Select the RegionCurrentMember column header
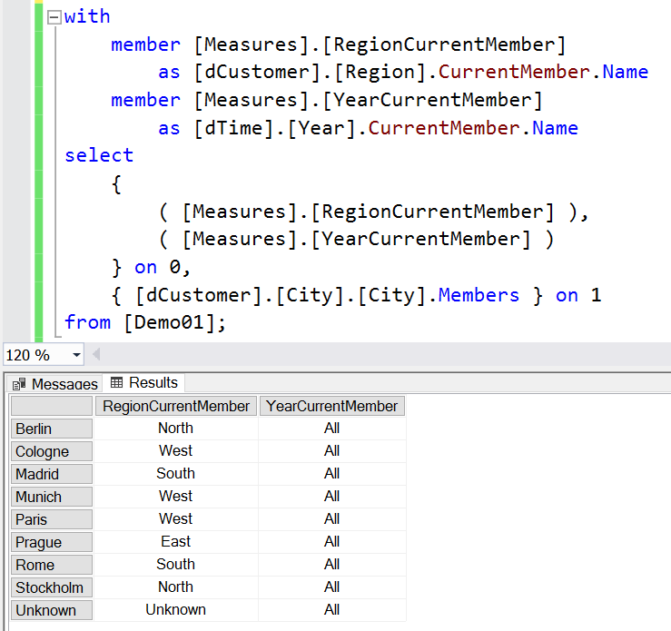 (176, 406)
